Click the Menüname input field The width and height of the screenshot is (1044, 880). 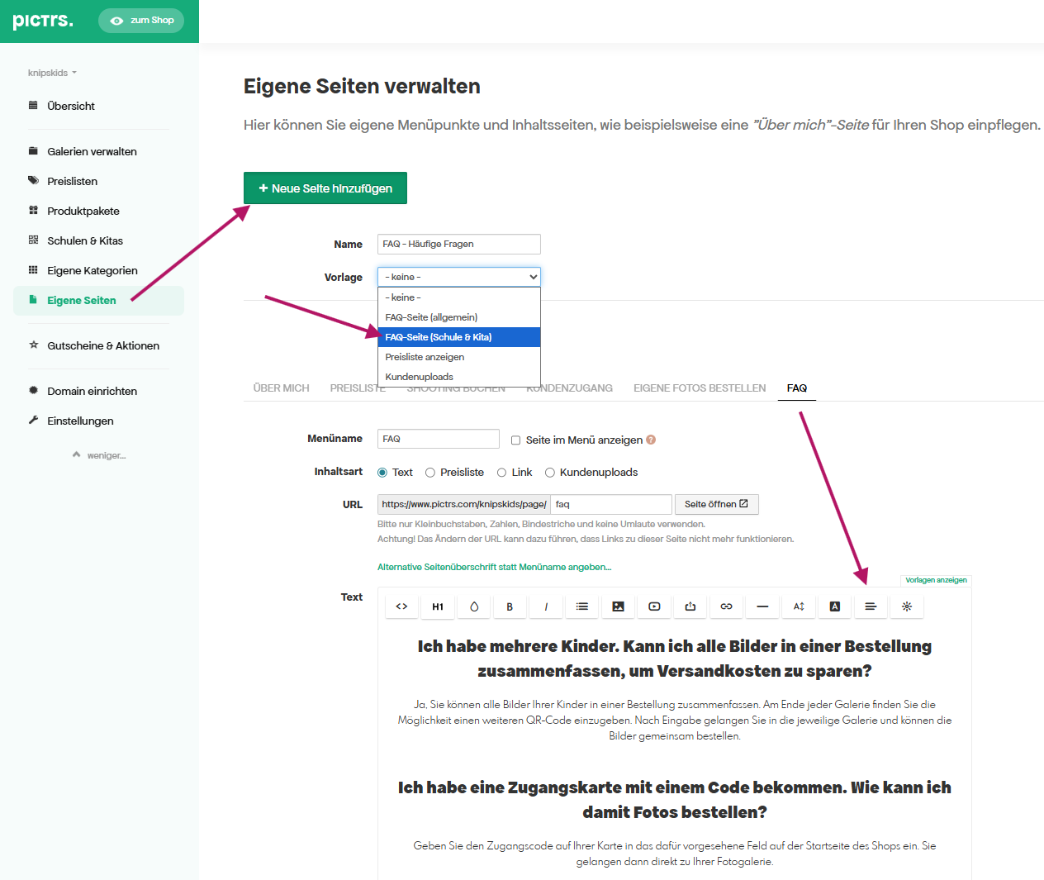(439, 439)
